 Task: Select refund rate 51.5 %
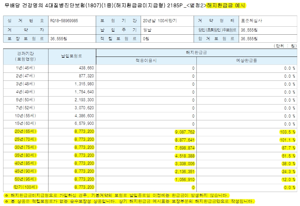tap(289, 156)
